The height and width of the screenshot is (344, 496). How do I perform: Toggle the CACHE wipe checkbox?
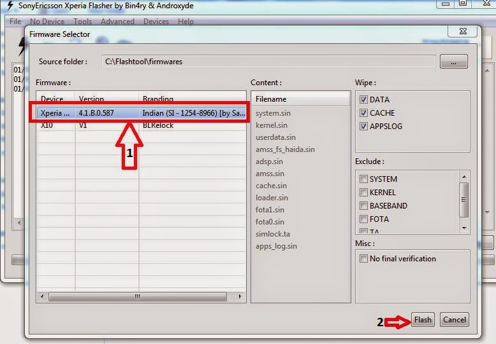coord(363,113)
